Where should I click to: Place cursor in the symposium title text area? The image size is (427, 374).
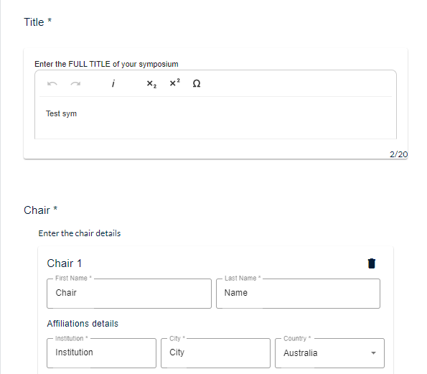215,118
